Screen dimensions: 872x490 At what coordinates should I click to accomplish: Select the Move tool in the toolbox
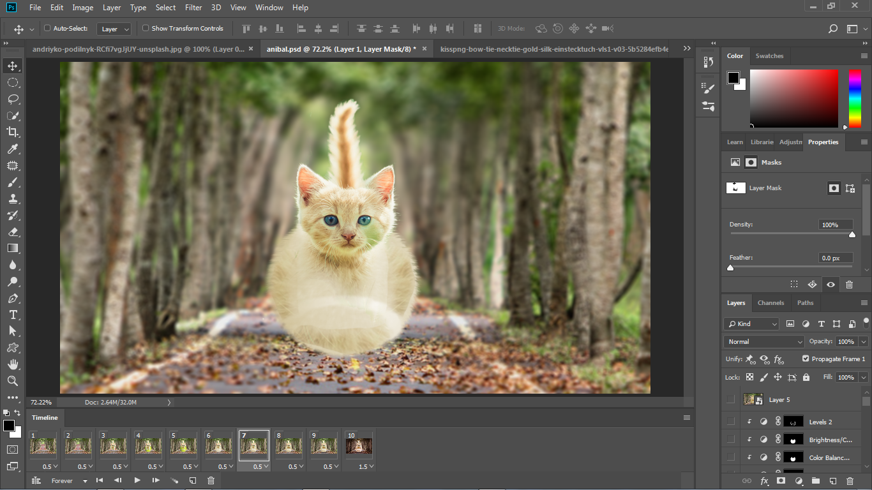(13, 66)
